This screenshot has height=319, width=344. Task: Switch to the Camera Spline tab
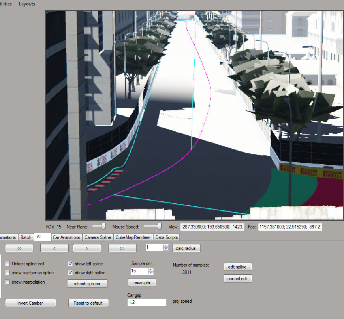(98, 237)
